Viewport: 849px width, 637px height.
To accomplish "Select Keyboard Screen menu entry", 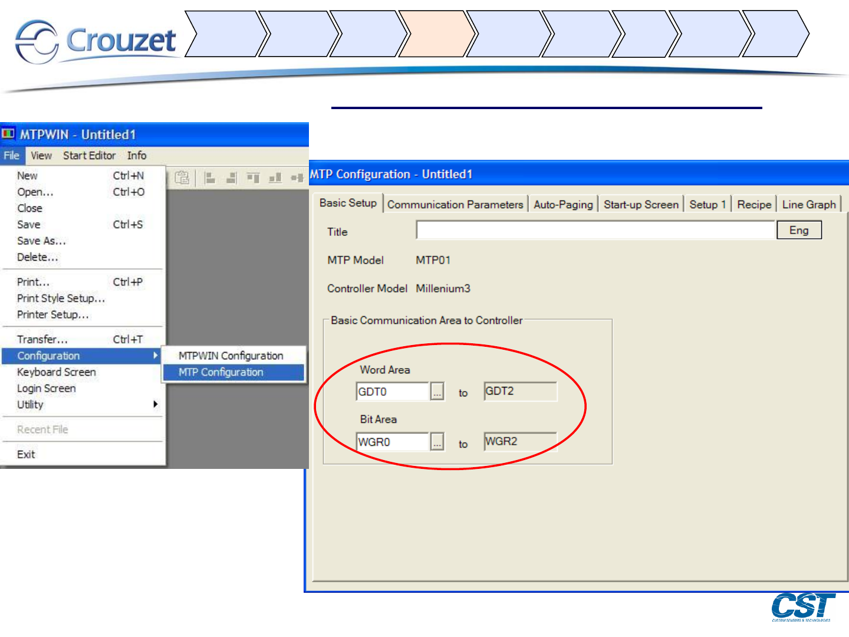I will 82,372.
